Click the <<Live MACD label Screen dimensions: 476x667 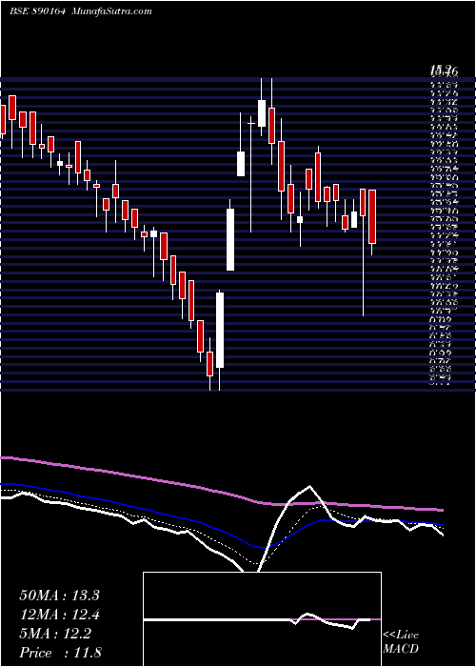pyautogui.click(x=401, y=642)
